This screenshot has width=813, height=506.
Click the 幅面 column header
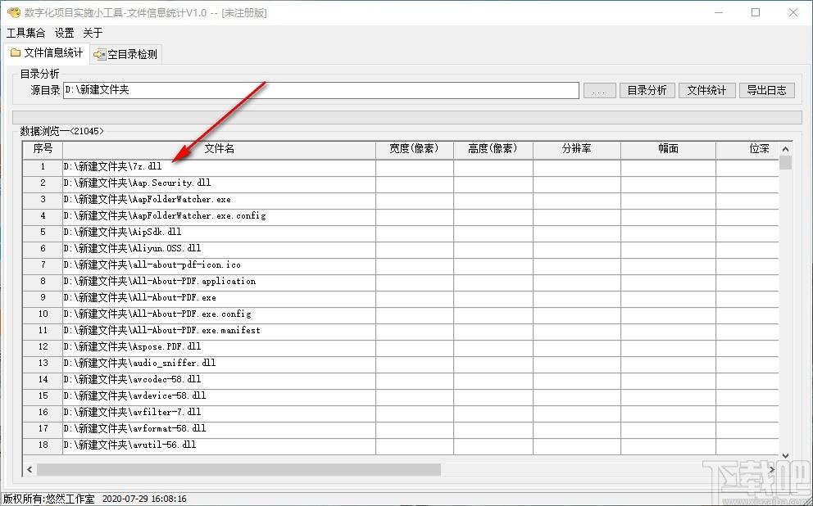coord(668,149)
